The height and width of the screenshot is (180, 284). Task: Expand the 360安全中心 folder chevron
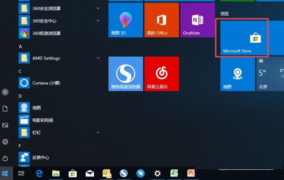click(98, 21)
